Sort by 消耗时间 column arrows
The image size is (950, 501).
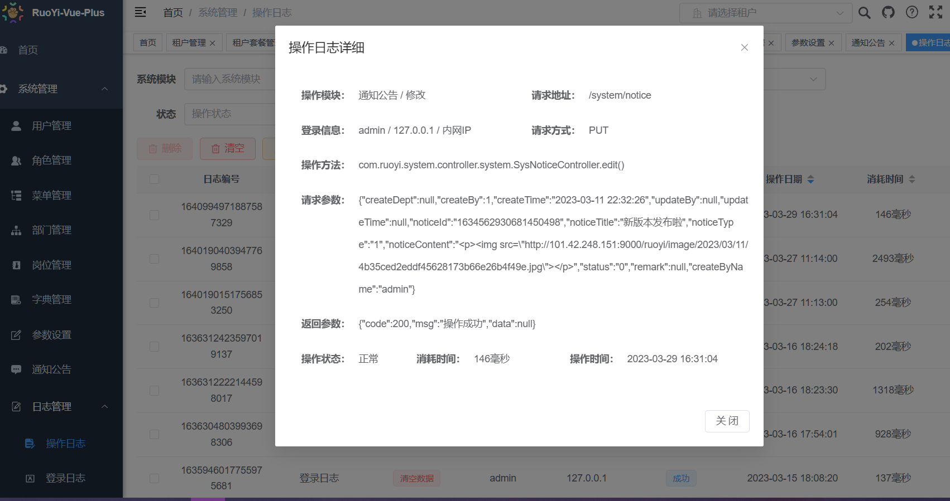coord(911,179)
